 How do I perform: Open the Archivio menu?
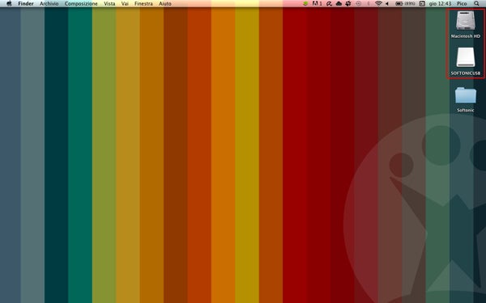click(x=49, y=4)
